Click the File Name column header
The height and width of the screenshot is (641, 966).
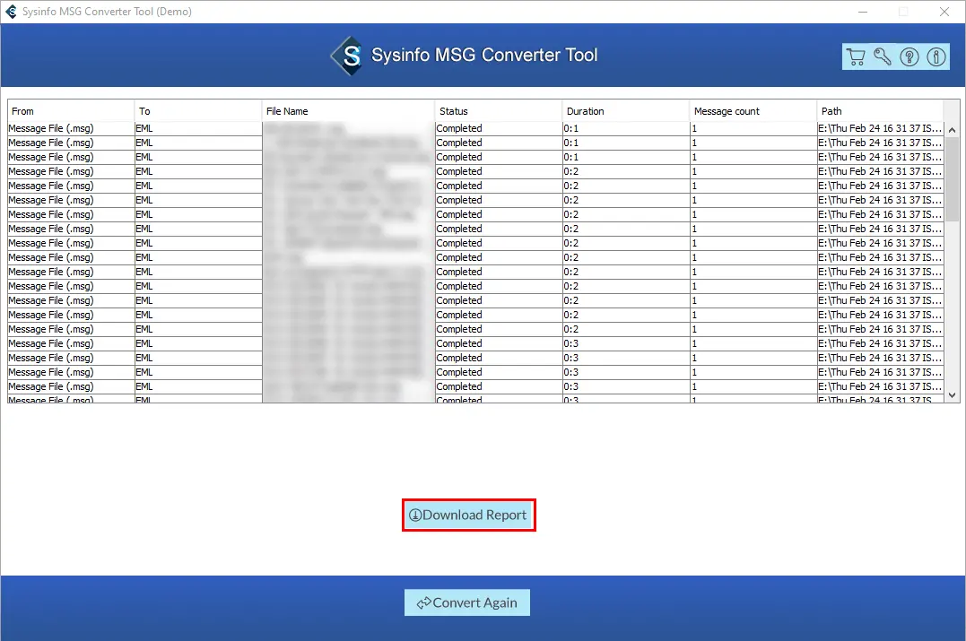[348, 111]
